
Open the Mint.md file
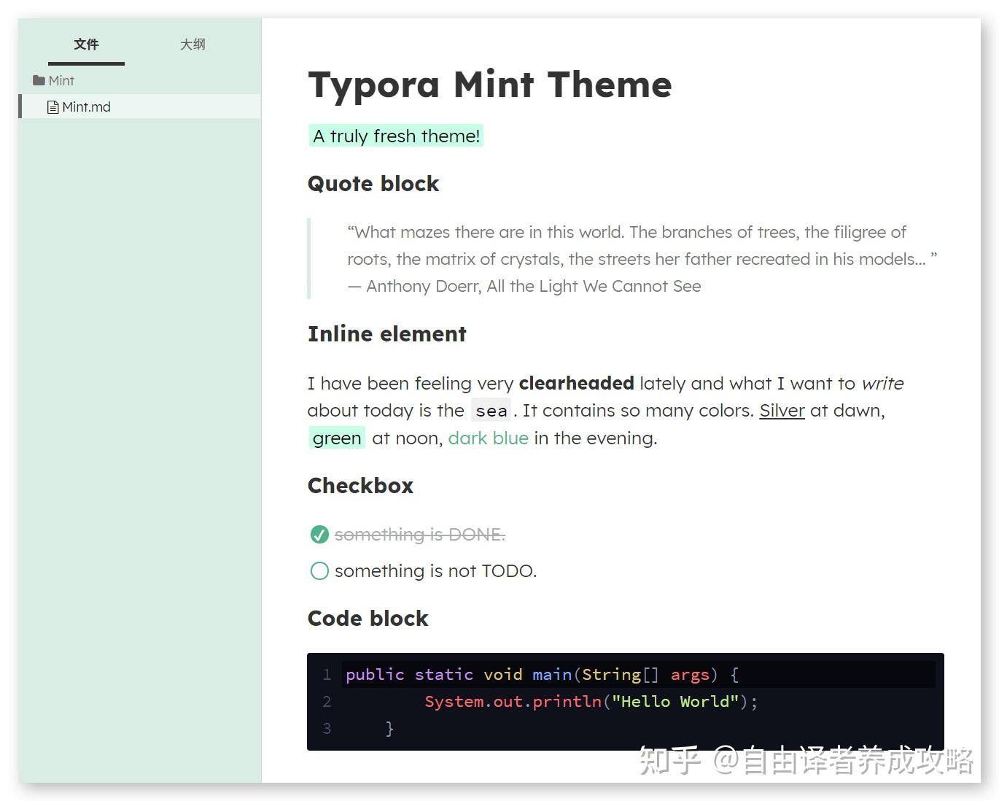click(140, 107)
